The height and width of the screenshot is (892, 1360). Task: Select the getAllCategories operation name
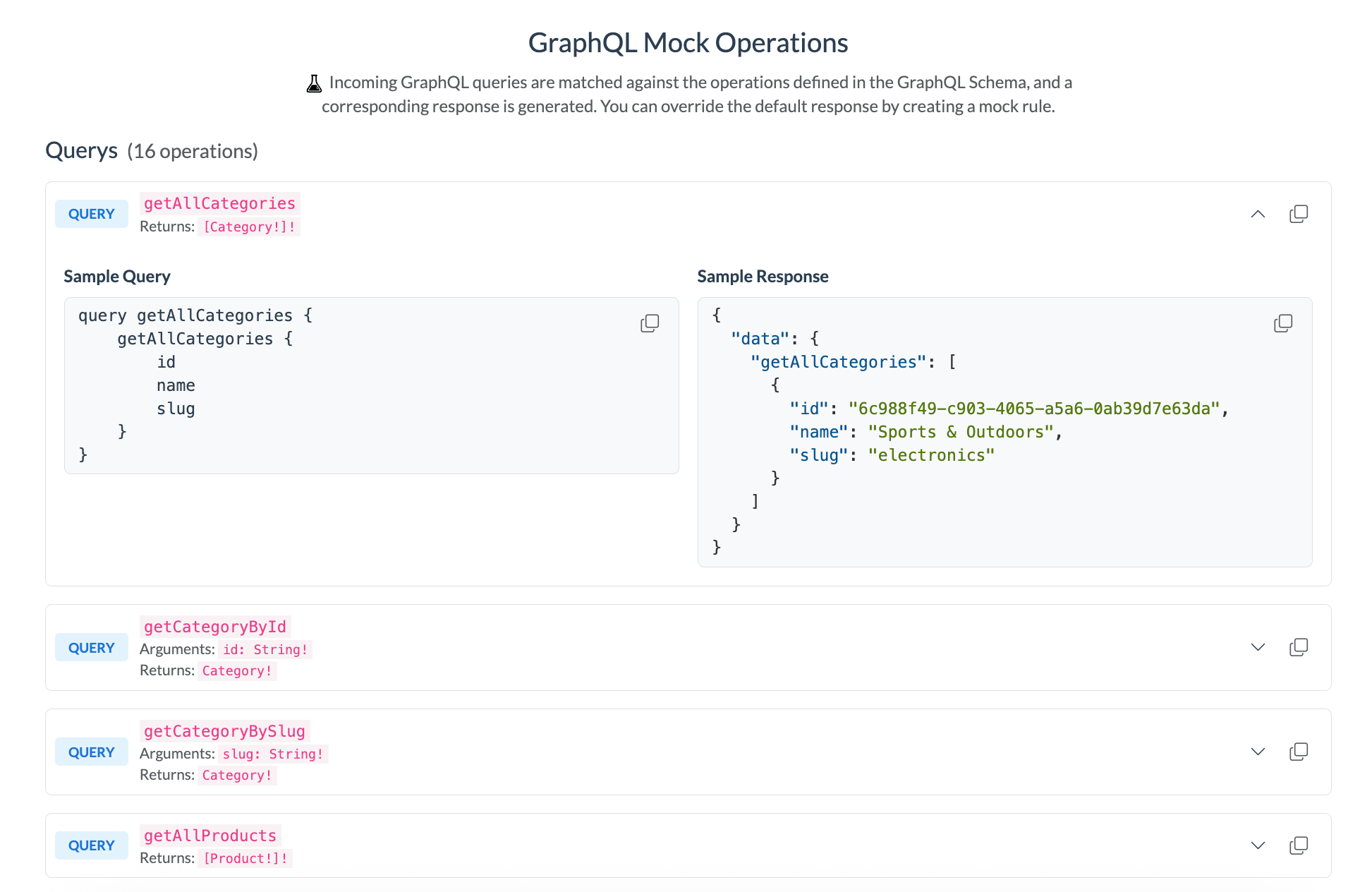[x=219, y=203]
